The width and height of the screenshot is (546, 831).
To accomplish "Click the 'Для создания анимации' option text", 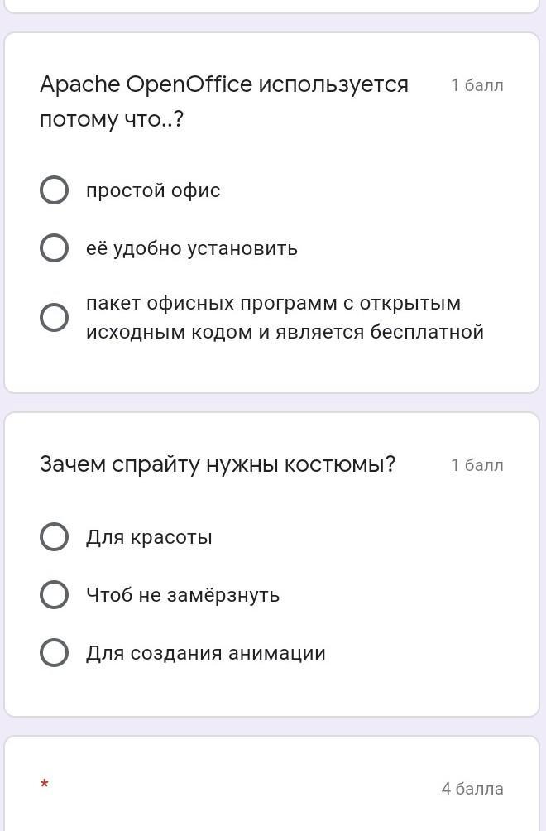I will 205,652.
